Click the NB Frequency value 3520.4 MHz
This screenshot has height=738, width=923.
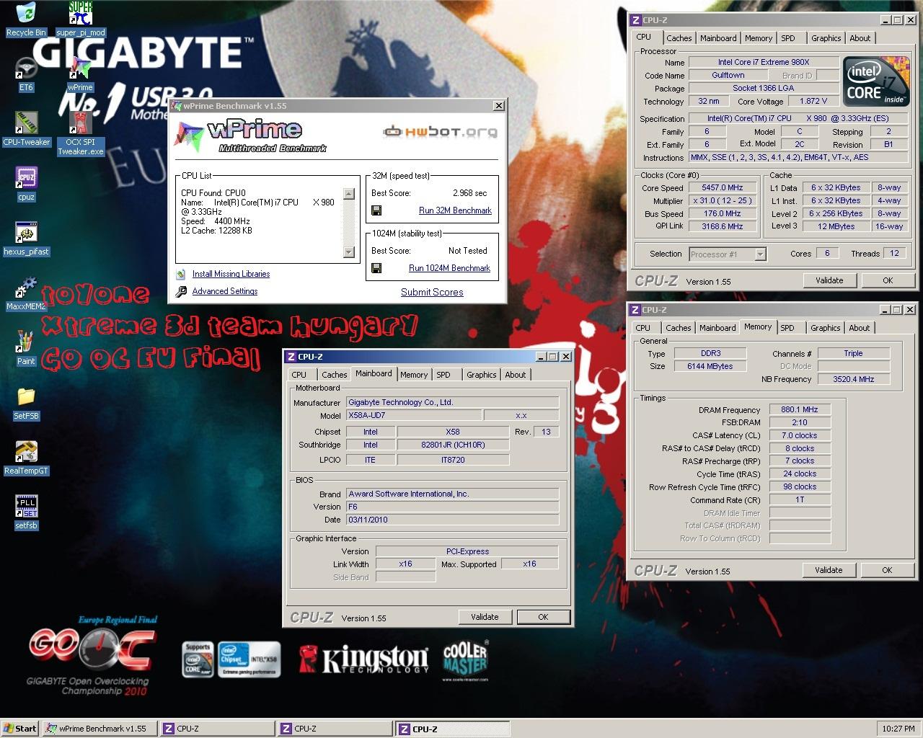point(854,379)
